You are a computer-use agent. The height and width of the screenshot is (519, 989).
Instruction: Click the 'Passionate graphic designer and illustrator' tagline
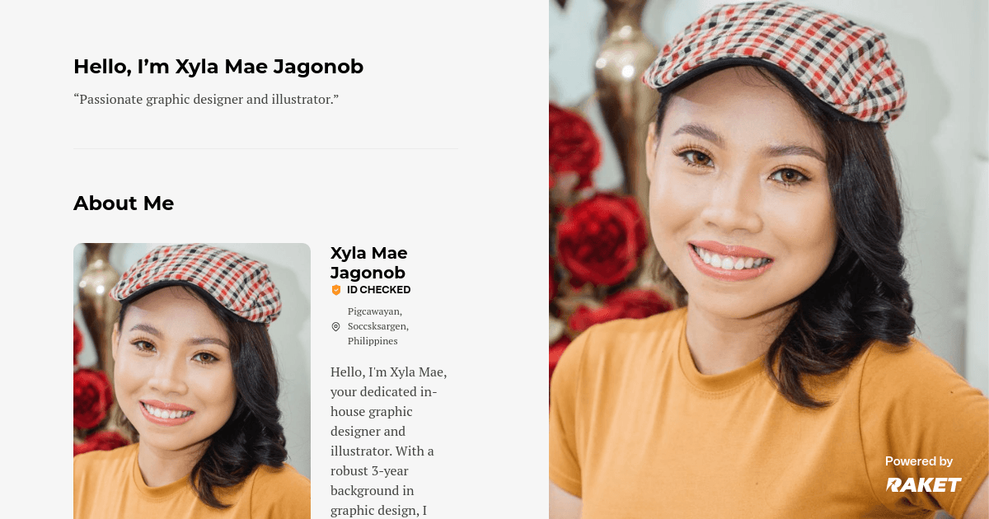pyautogui.click(x=206, y=100)
